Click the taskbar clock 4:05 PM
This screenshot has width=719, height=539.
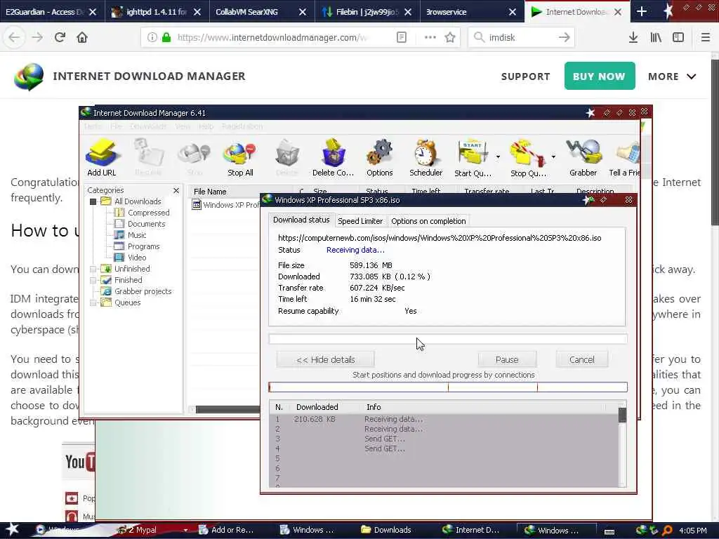click(692, 531)
